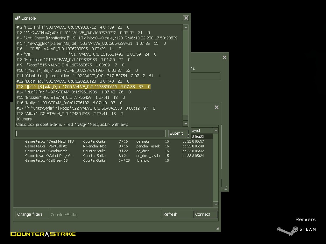
Task: Refresh the server list
Action: (176, 214)
